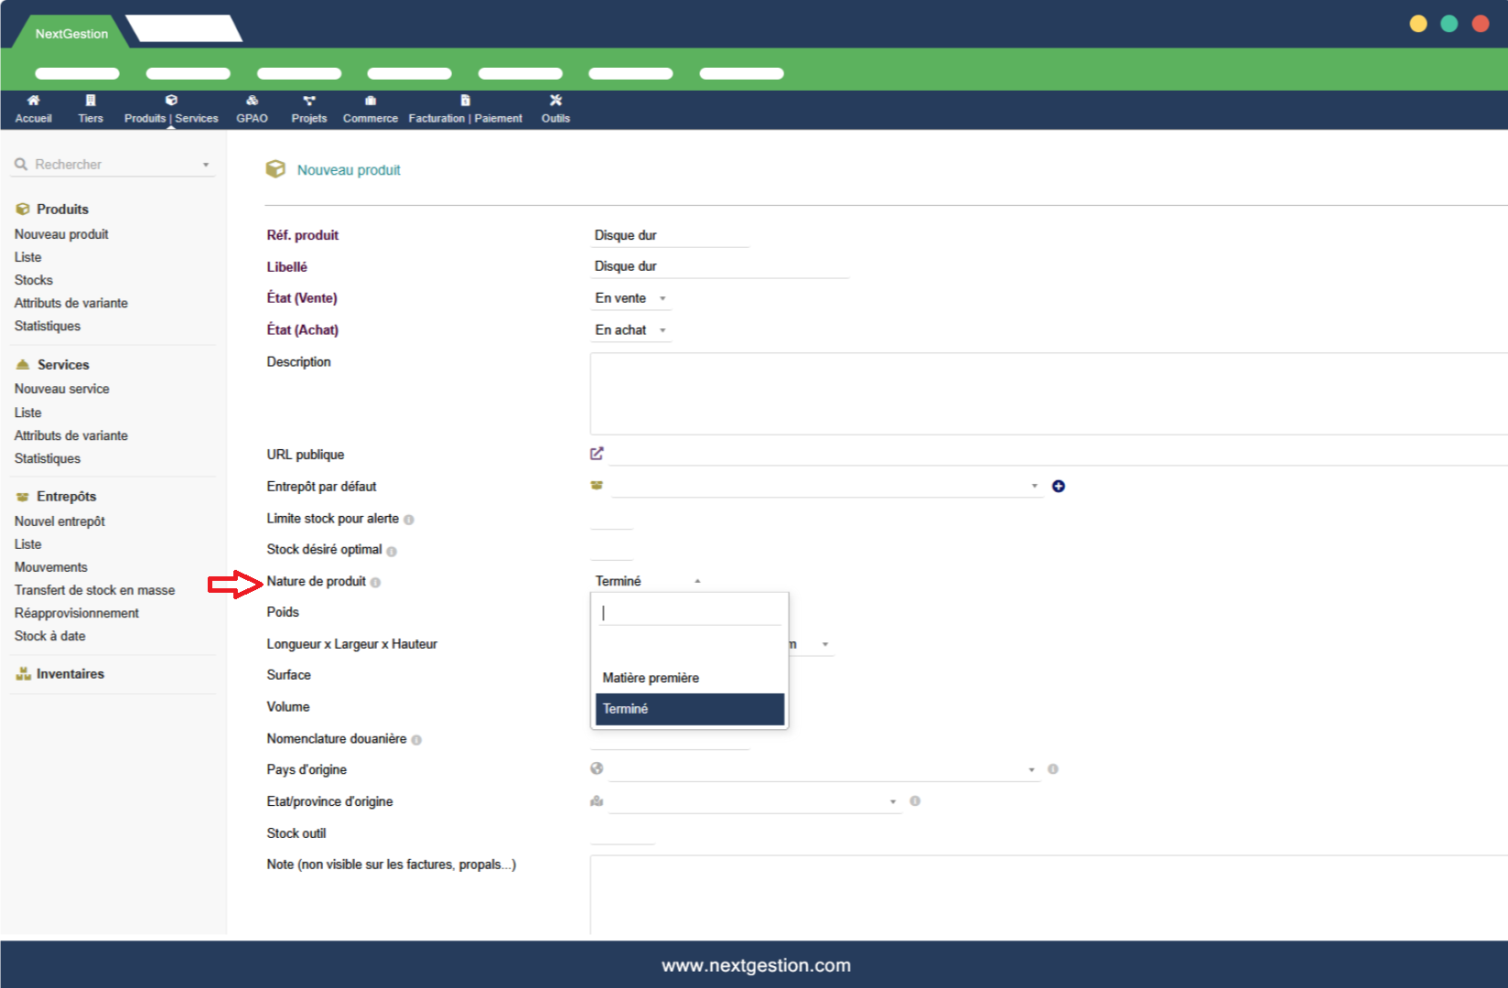Open the Pays d'origine dropdown
1508x988 pixels.
822,769
